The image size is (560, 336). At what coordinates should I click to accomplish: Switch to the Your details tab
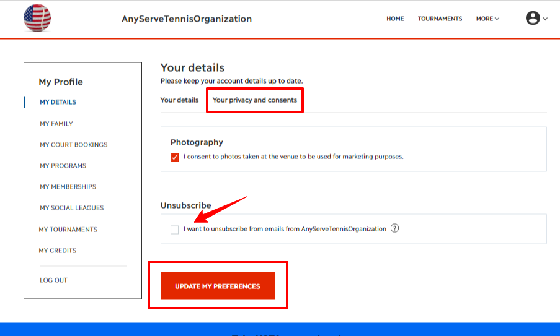click(x=179, y=100)
